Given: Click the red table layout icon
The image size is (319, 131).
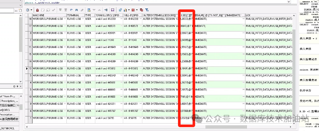Looking at the screenshot, I should [x=133, y=10].
